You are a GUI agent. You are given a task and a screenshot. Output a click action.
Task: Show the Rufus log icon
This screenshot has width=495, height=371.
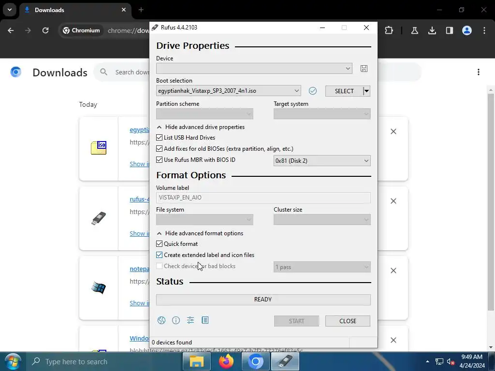(x=205, y=320)
